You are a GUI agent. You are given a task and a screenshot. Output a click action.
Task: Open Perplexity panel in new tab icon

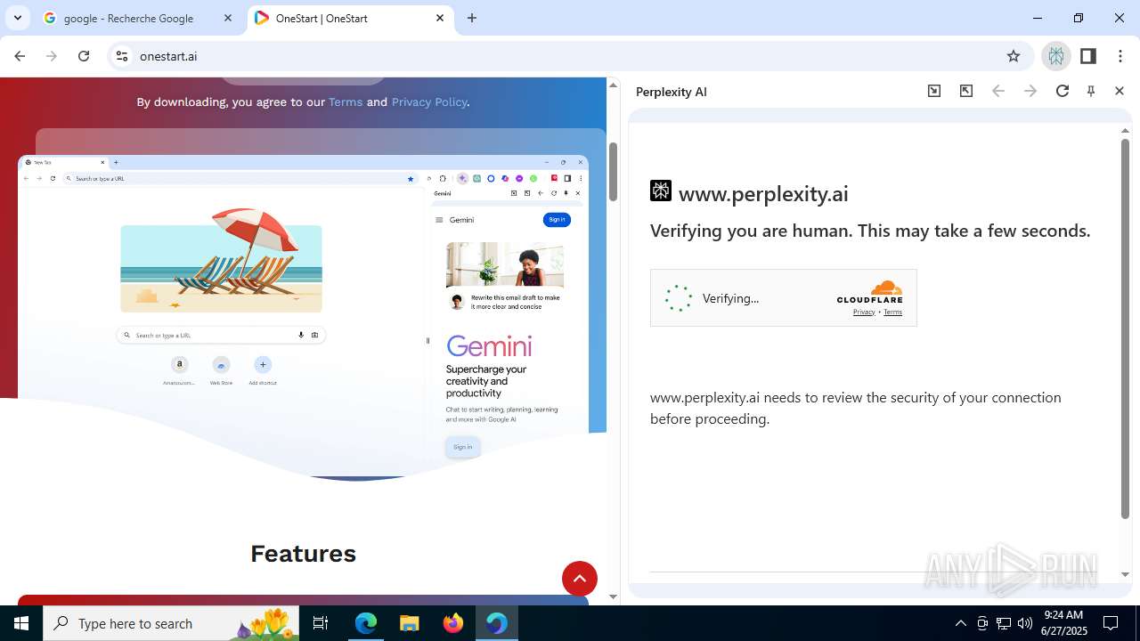[x=934, y=91]
